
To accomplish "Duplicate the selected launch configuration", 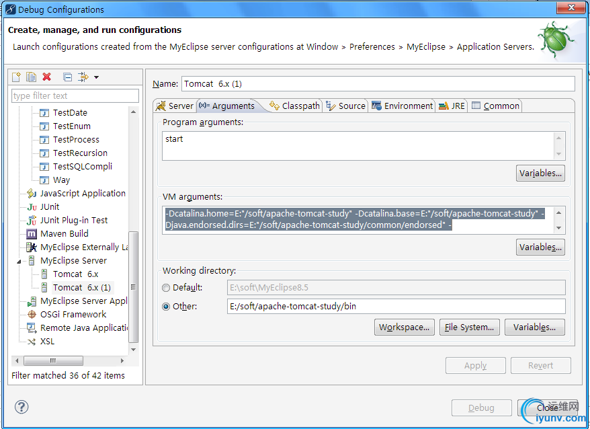I will point(31,77).
